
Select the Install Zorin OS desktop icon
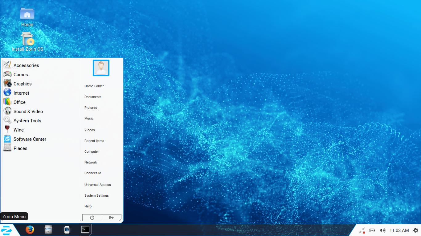(27, 42)
